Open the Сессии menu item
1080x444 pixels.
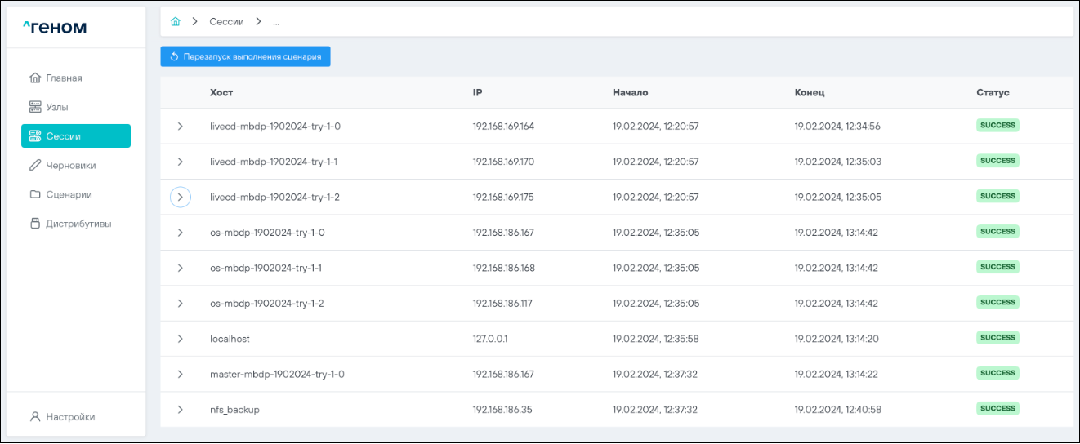(x=76, y=136)
